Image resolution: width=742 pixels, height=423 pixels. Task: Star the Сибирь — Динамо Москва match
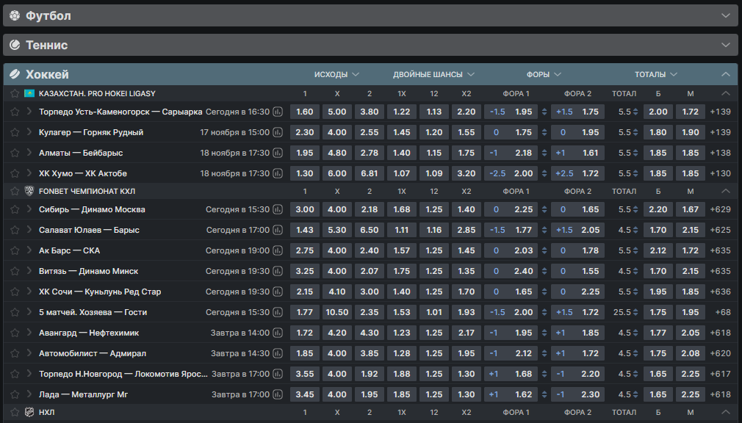15,209
